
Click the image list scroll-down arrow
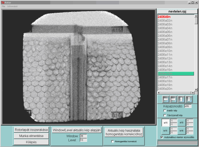click(196, 90)
